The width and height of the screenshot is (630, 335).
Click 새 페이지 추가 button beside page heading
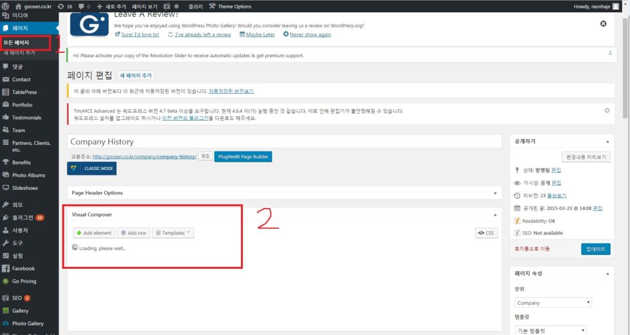[136, 76]
